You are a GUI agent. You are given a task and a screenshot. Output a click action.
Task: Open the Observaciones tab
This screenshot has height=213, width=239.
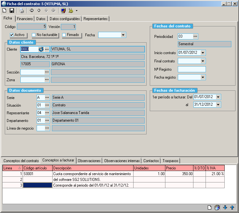(89, 161)
